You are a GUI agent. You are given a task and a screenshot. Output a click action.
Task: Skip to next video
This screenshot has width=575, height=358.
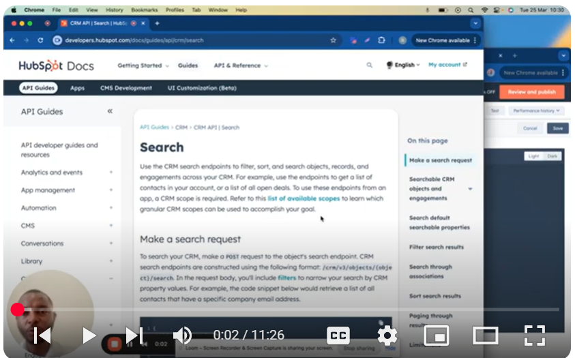(x=134, y=335)
